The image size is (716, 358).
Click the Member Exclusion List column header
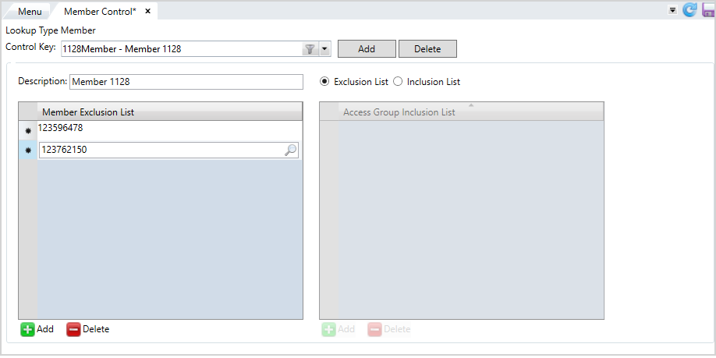pyautogui.click(x=170, y=112)
